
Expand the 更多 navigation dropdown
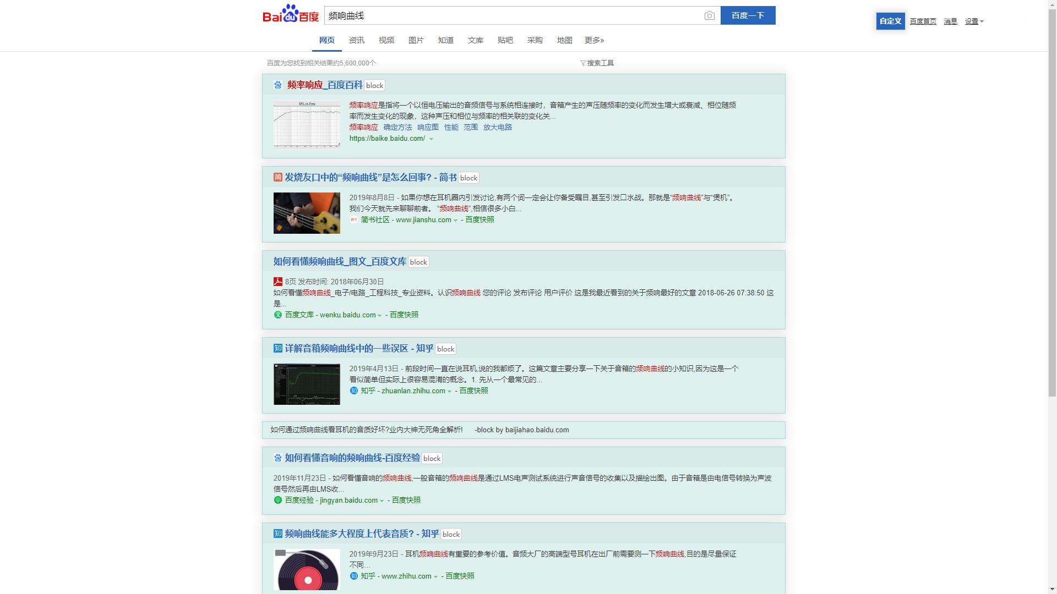pos(594,40)
